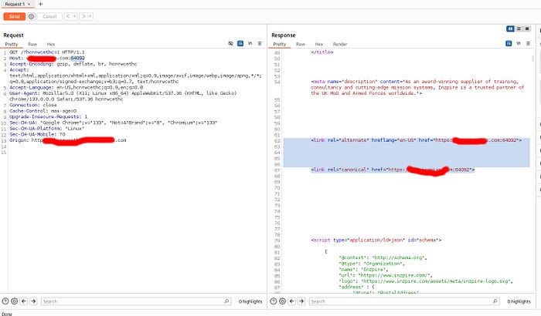Click the 'Accept-Language' header line
Image resolution: width=541 pixels, height=316 pixels.
(x=77, y=87)
